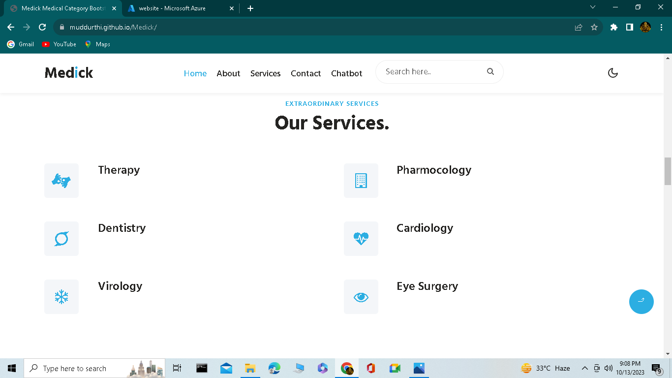Image resolution: width=672 pixels, height=378 pixels.
Task: Open Chrome's three-dot customize menu
Action: pyautogui.click(x=661, y=27)
